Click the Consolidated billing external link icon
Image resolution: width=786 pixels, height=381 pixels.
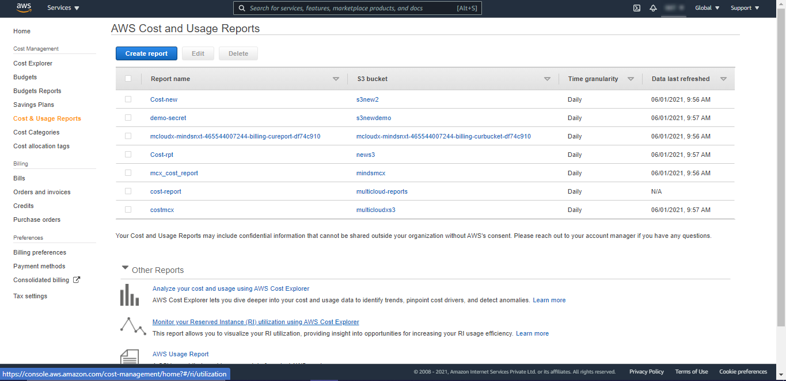click(x=77, y=280)
